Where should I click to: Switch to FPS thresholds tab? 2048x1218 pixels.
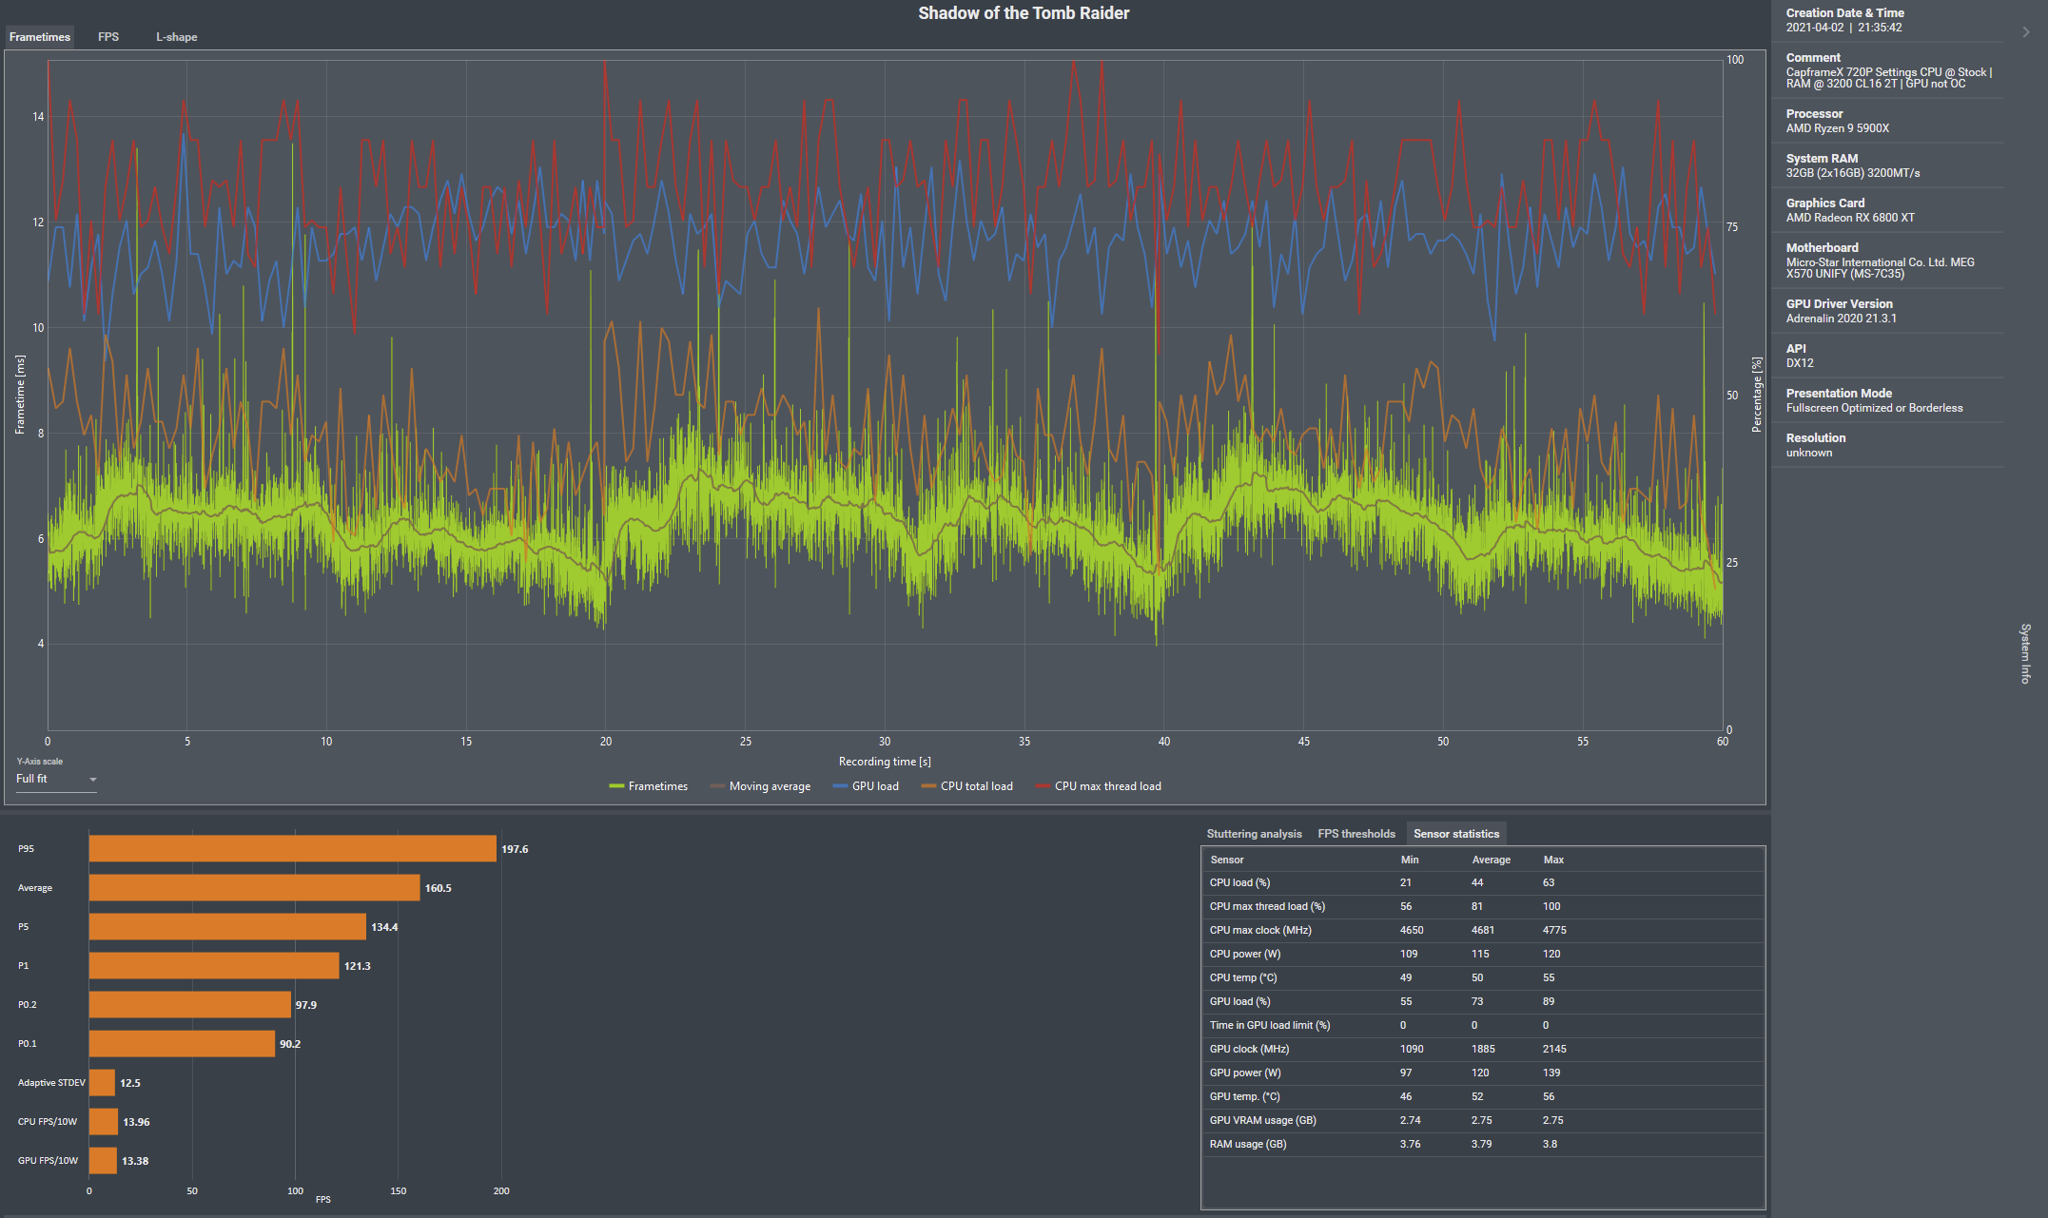pyautogui.click(x=1356, y=834)
